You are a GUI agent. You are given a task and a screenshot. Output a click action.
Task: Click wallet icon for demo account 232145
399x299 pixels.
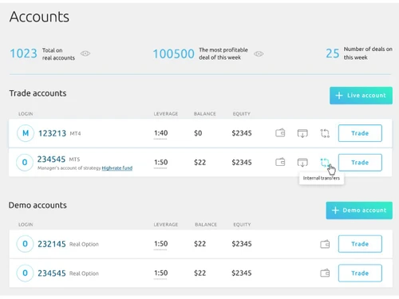click(325, 244)
